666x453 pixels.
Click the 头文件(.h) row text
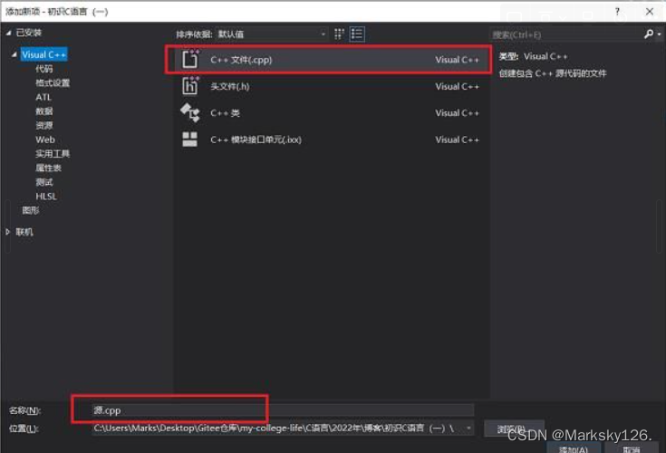(x=230, y=86)
